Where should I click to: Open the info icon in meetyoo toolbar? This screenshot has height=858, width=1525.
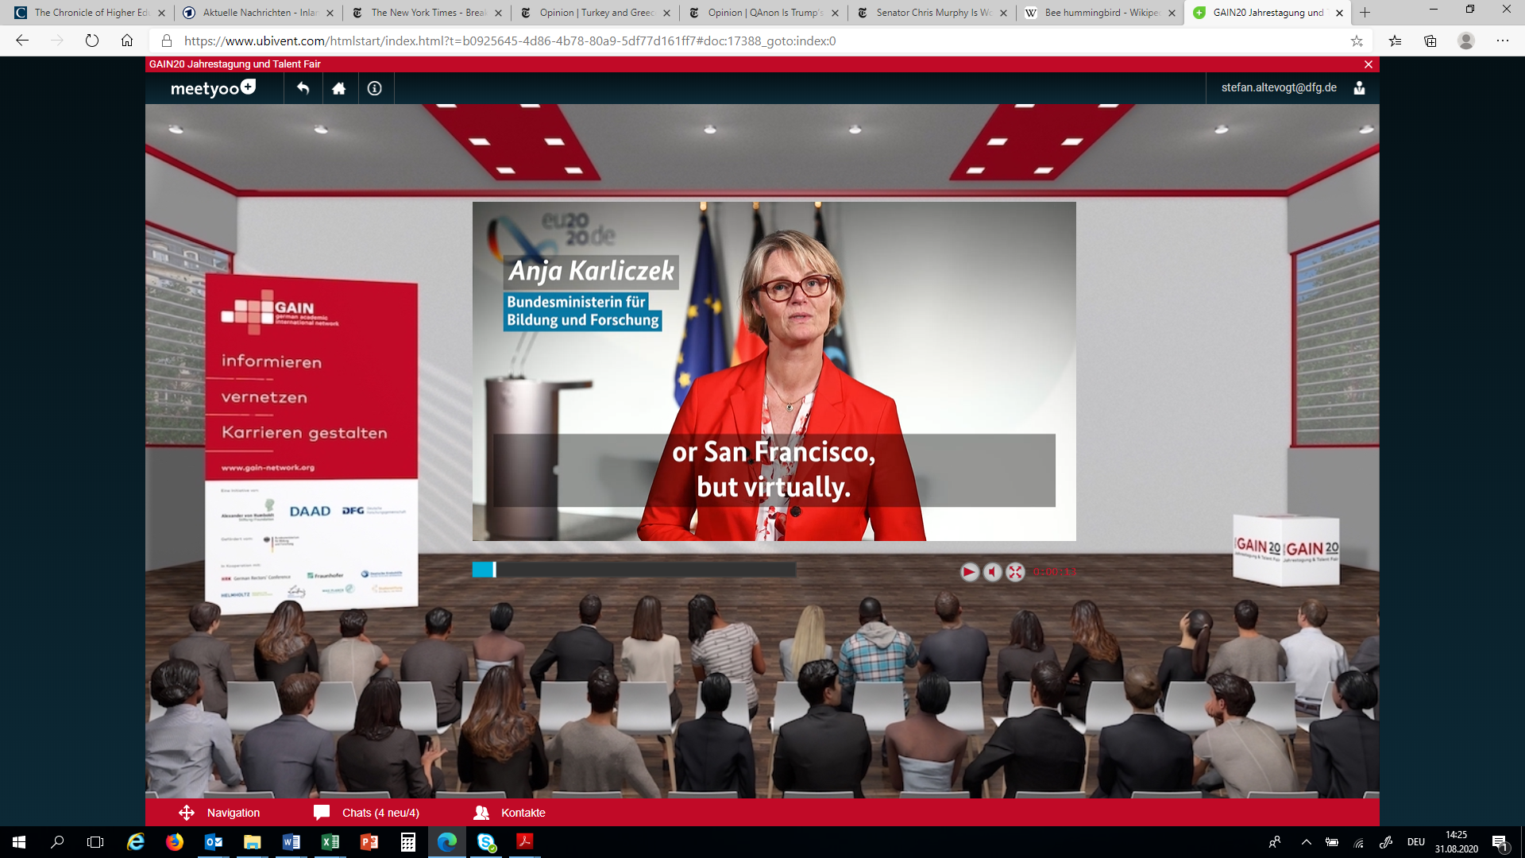tap(375, 88)
